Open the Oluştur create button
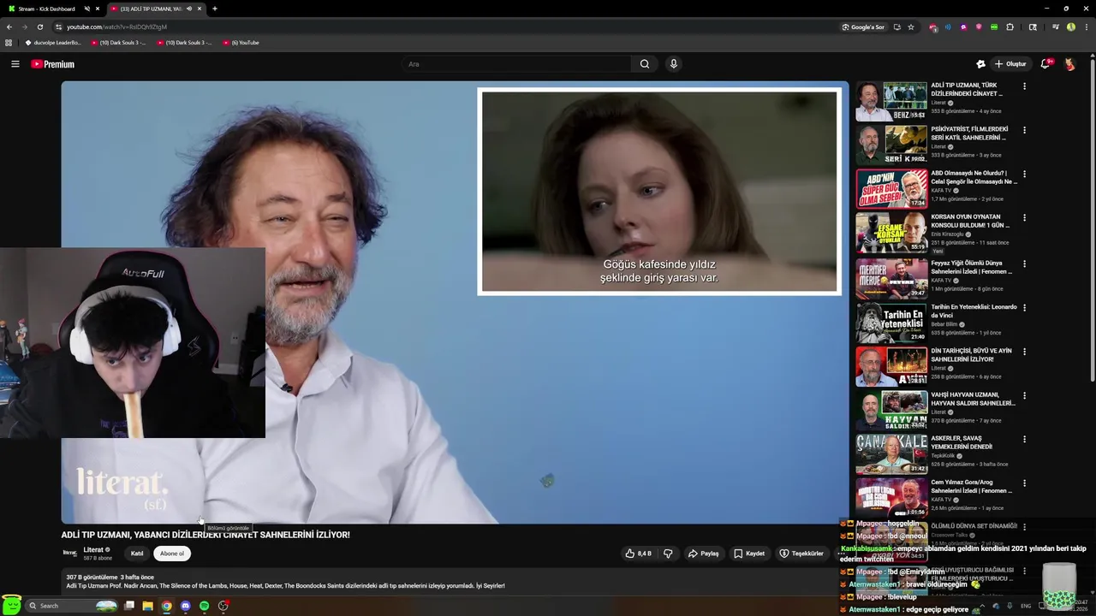This screenshot has width=1096, height=616. [x=1010, y=64]
